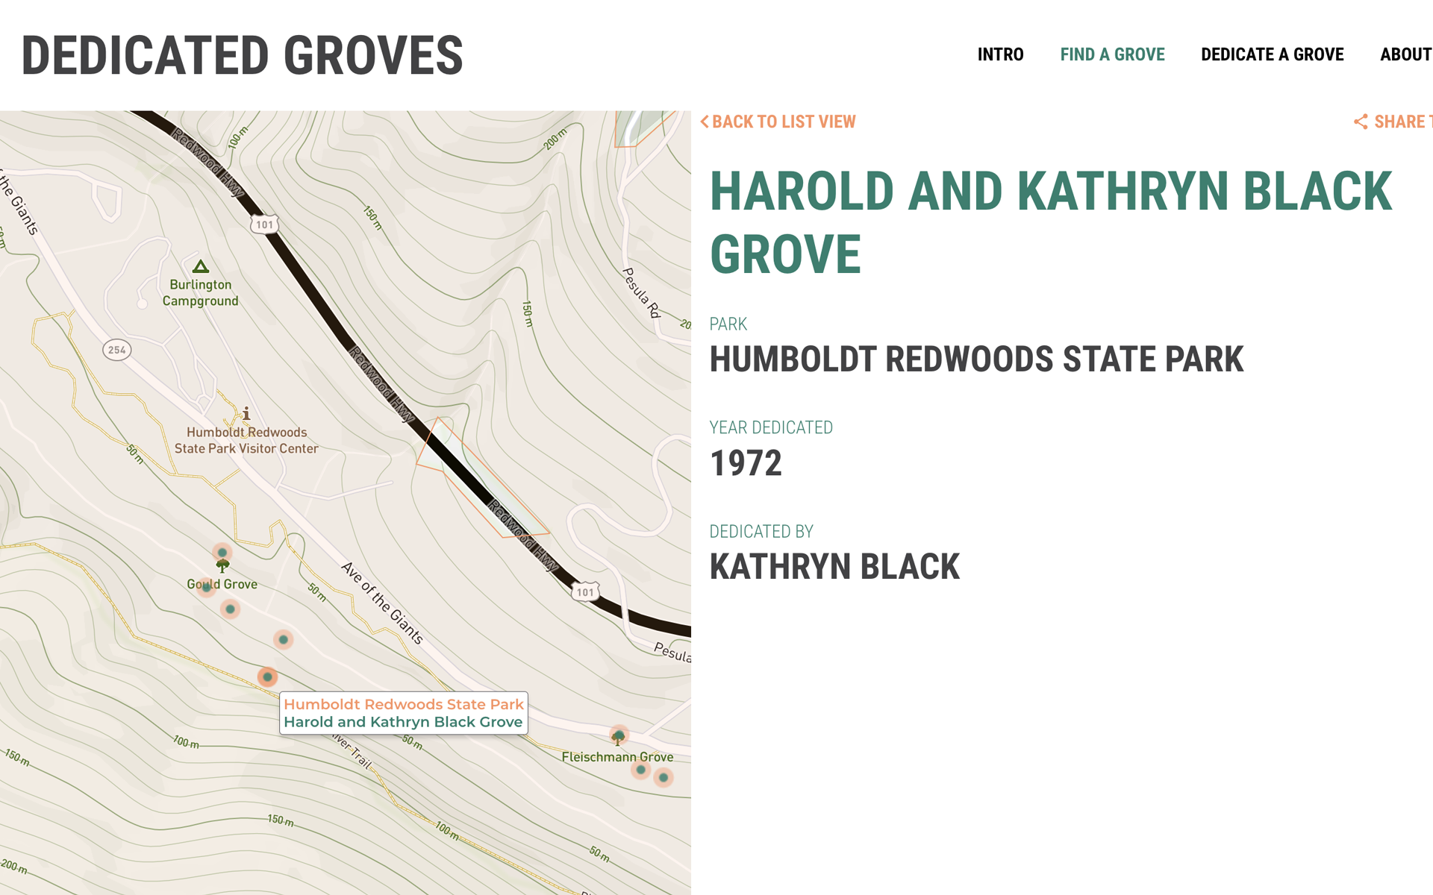The image size is (1433, 895).
Task: Click the Harold and Kathryn Black Grove heading
Action: click(1051, 222)
